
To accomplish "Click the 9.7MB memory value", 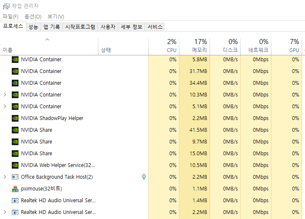I will coord(200,142).
